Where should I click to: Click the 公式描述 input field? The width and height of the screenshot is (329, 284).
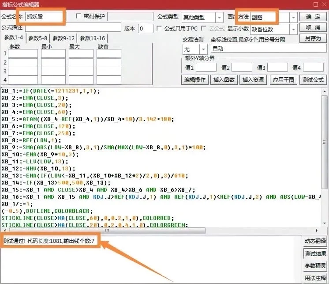point(73,27)
